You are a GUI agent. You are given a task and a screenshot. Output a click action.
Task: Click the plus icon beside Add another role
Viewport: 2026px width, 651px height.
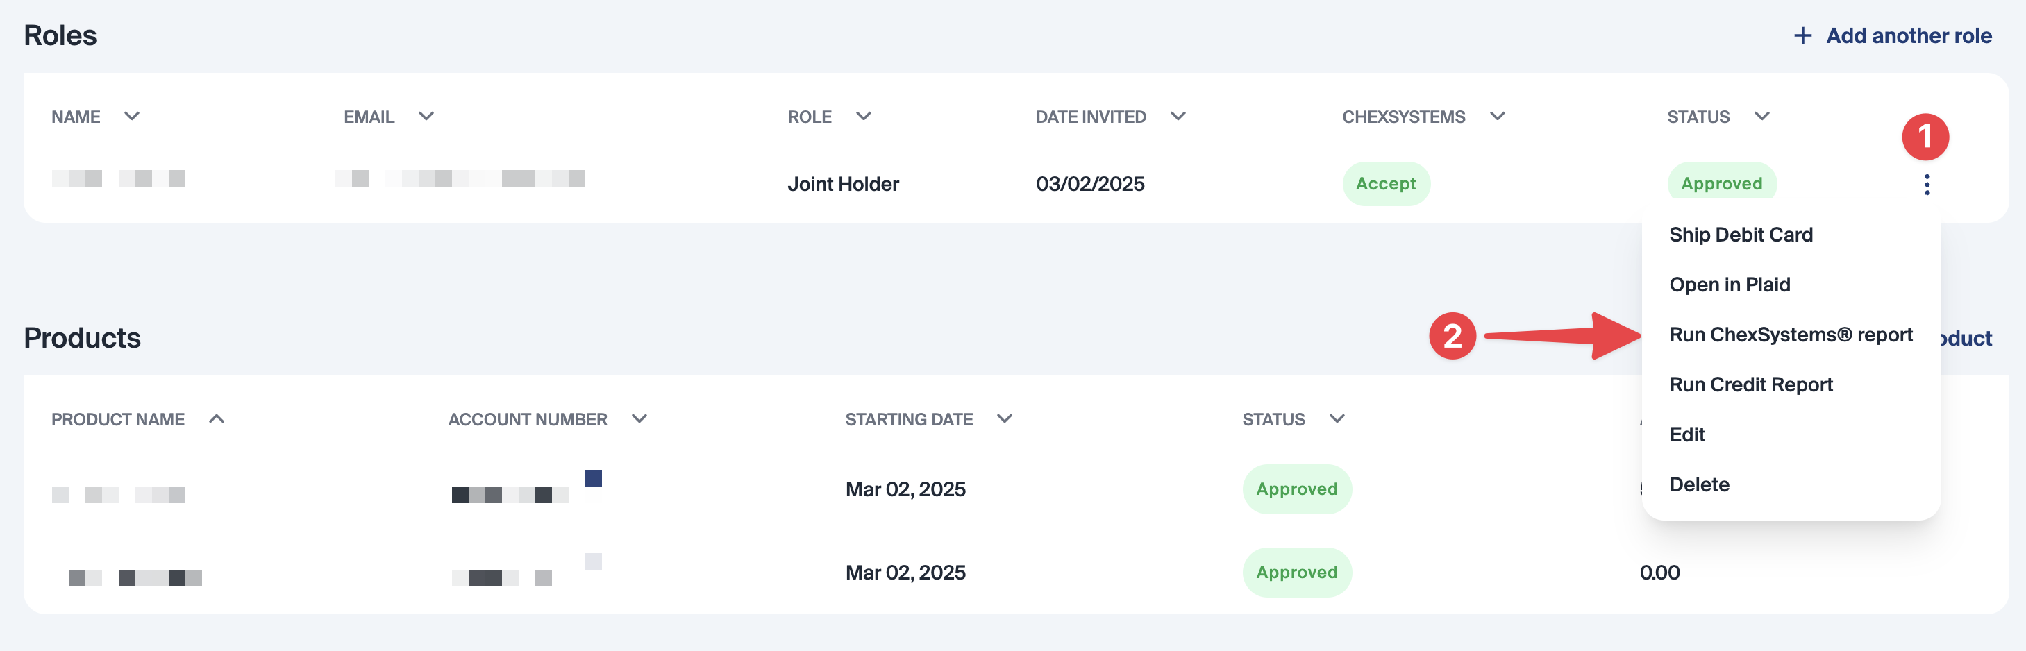[x=1802, y=36]
